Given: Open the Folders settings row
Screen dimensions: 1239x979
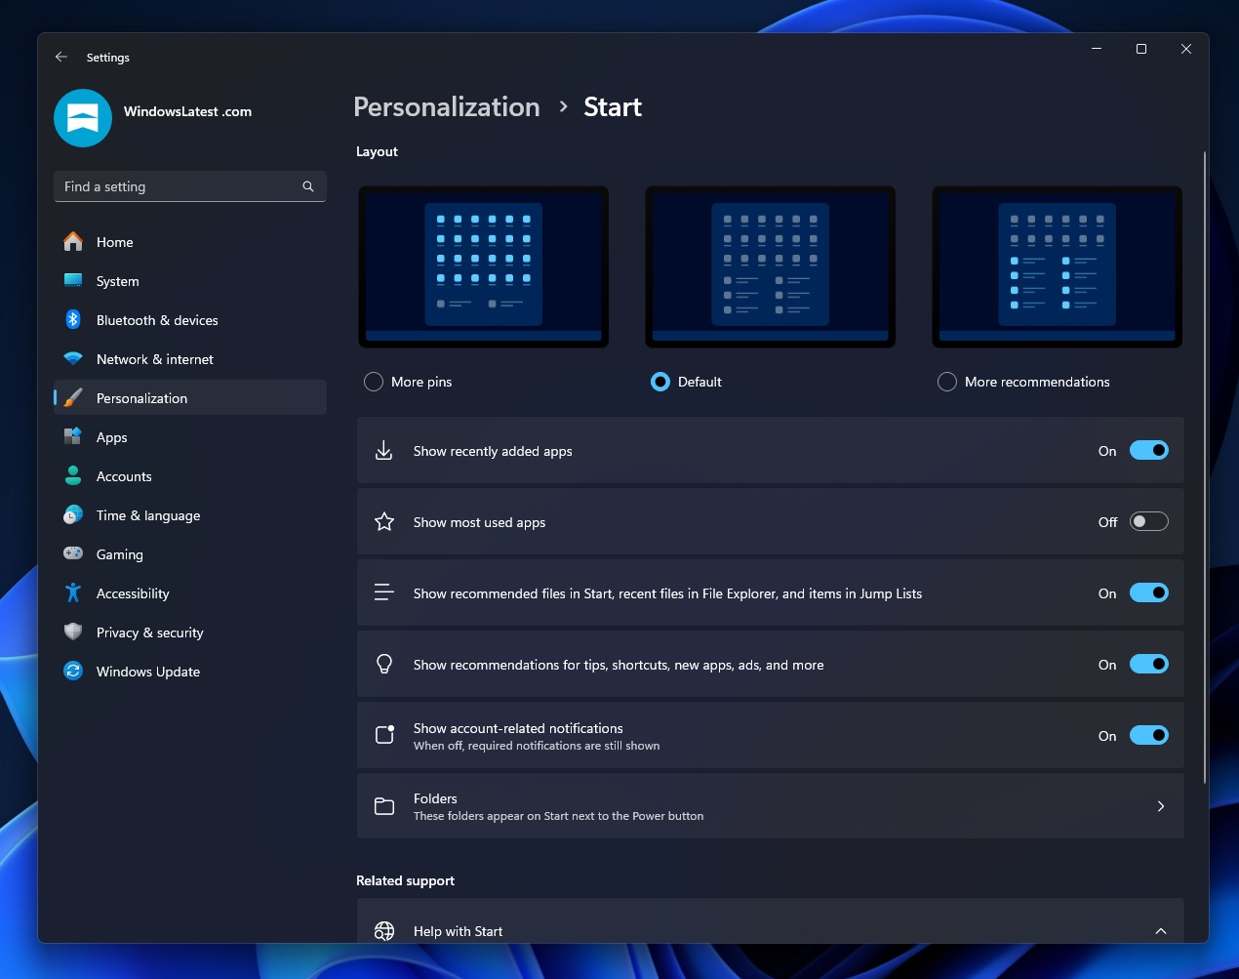Looking at the screenshot, I should pyautogui.click(x=771, y=806).
